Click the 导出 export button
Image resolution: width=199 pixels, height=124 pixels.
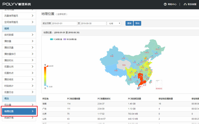tap(137, 23)
